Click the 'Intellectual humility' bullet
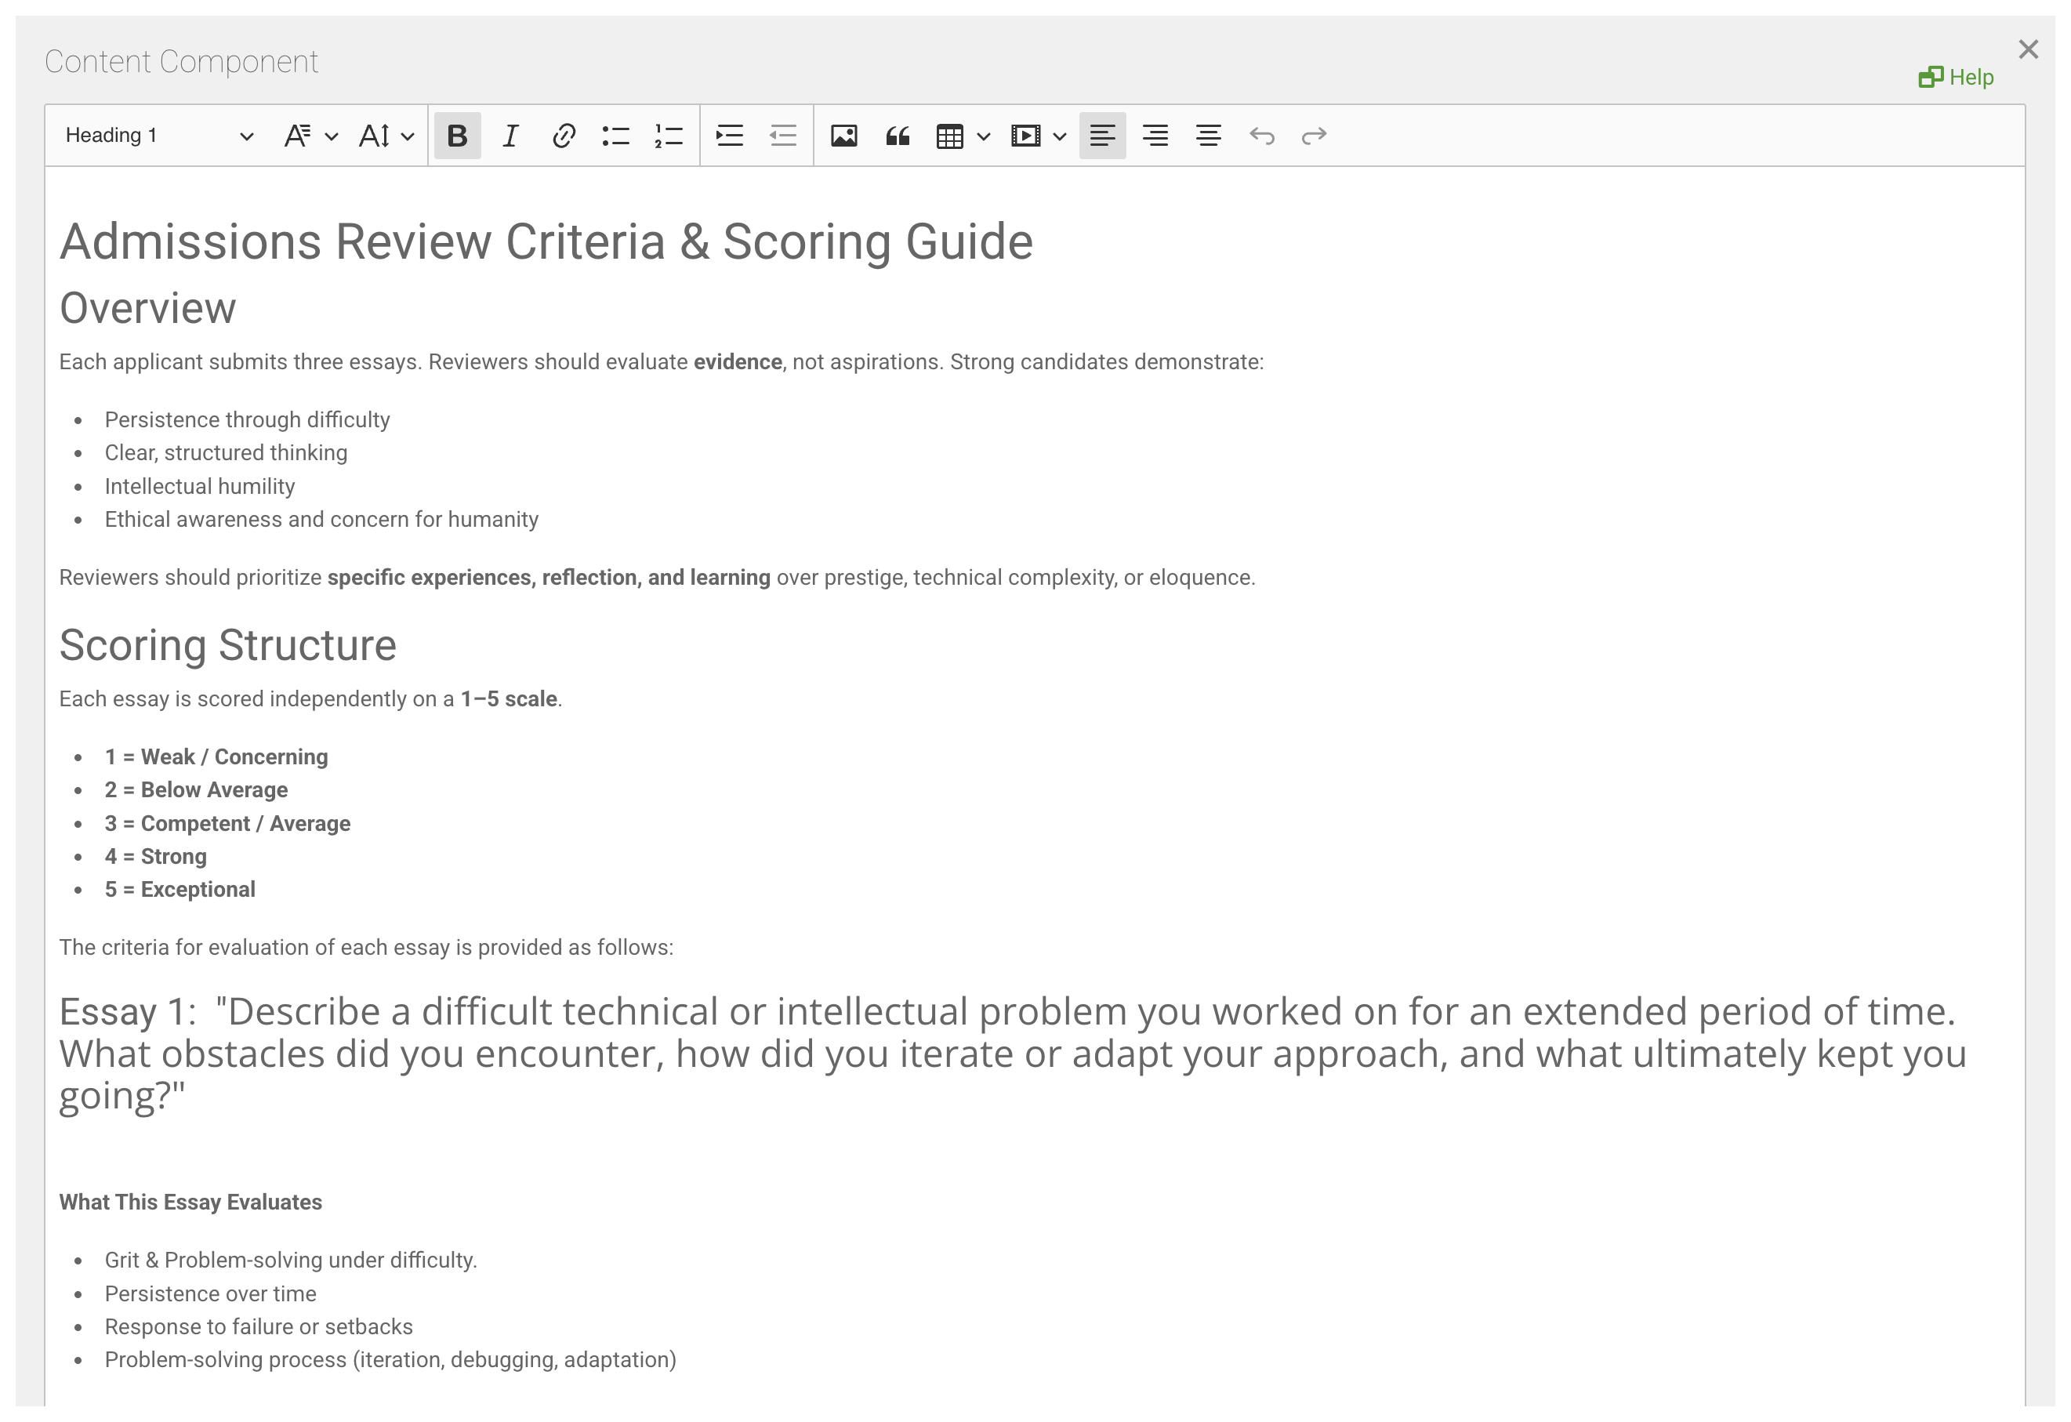 click(200, 487)
